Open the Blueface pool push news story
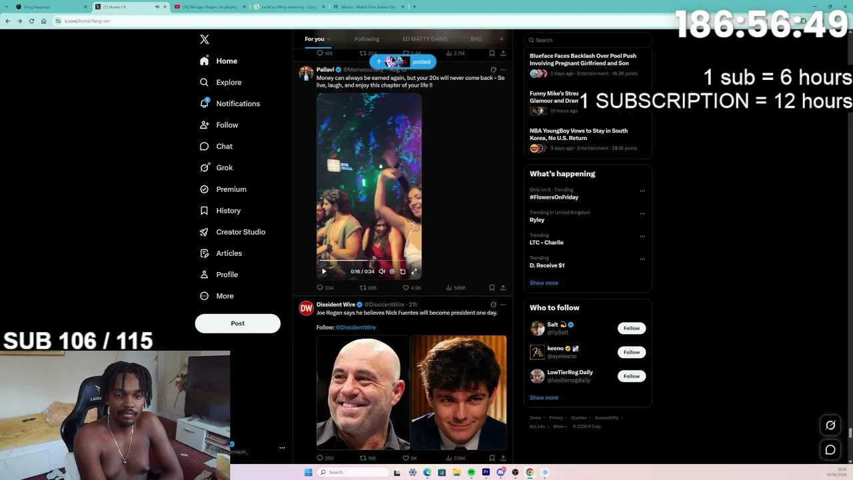The image size is (853, 480). [588, 65]
